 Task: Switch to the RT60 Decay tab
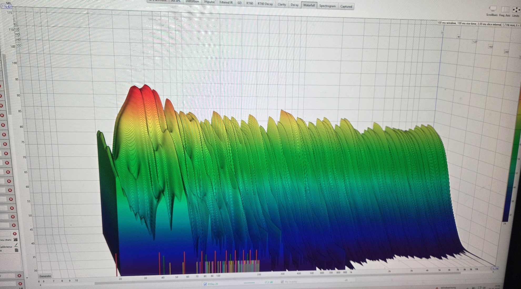[265, 4]
